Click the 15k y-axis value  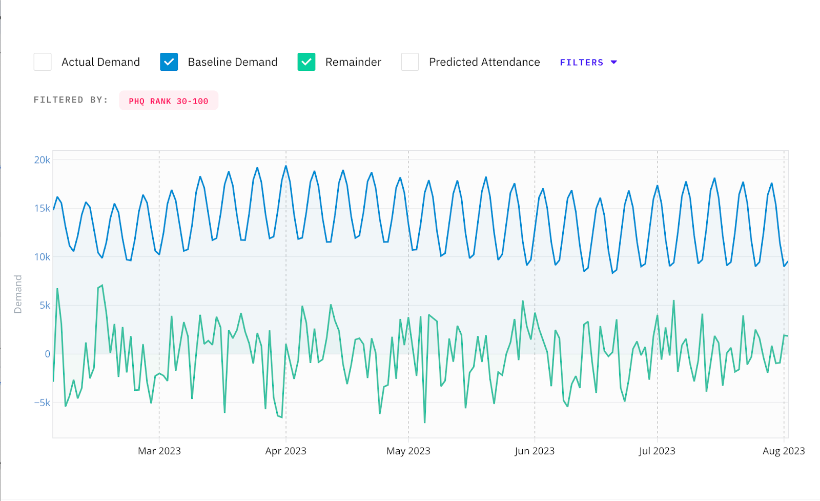(x=42, y=208)
